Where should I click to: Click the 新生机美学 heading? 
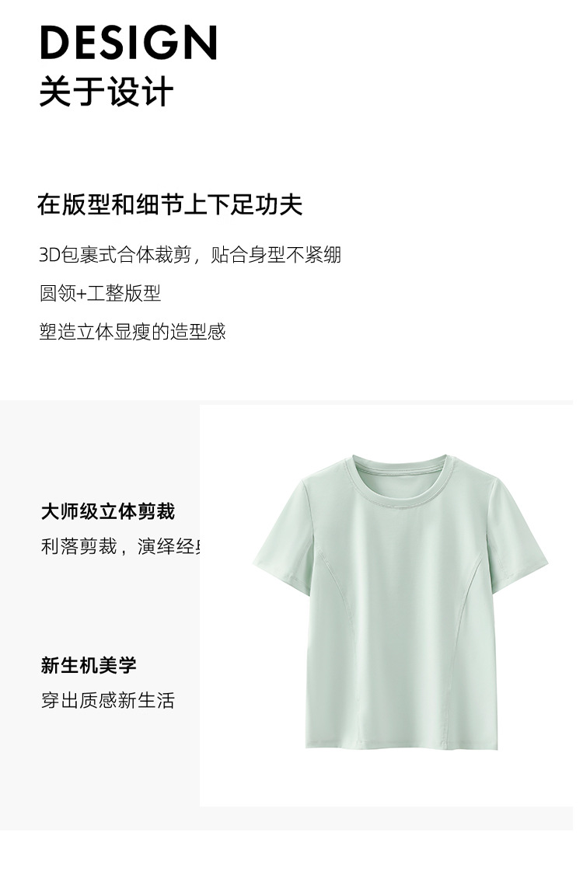pyautogui.click(x=89, y=664)
